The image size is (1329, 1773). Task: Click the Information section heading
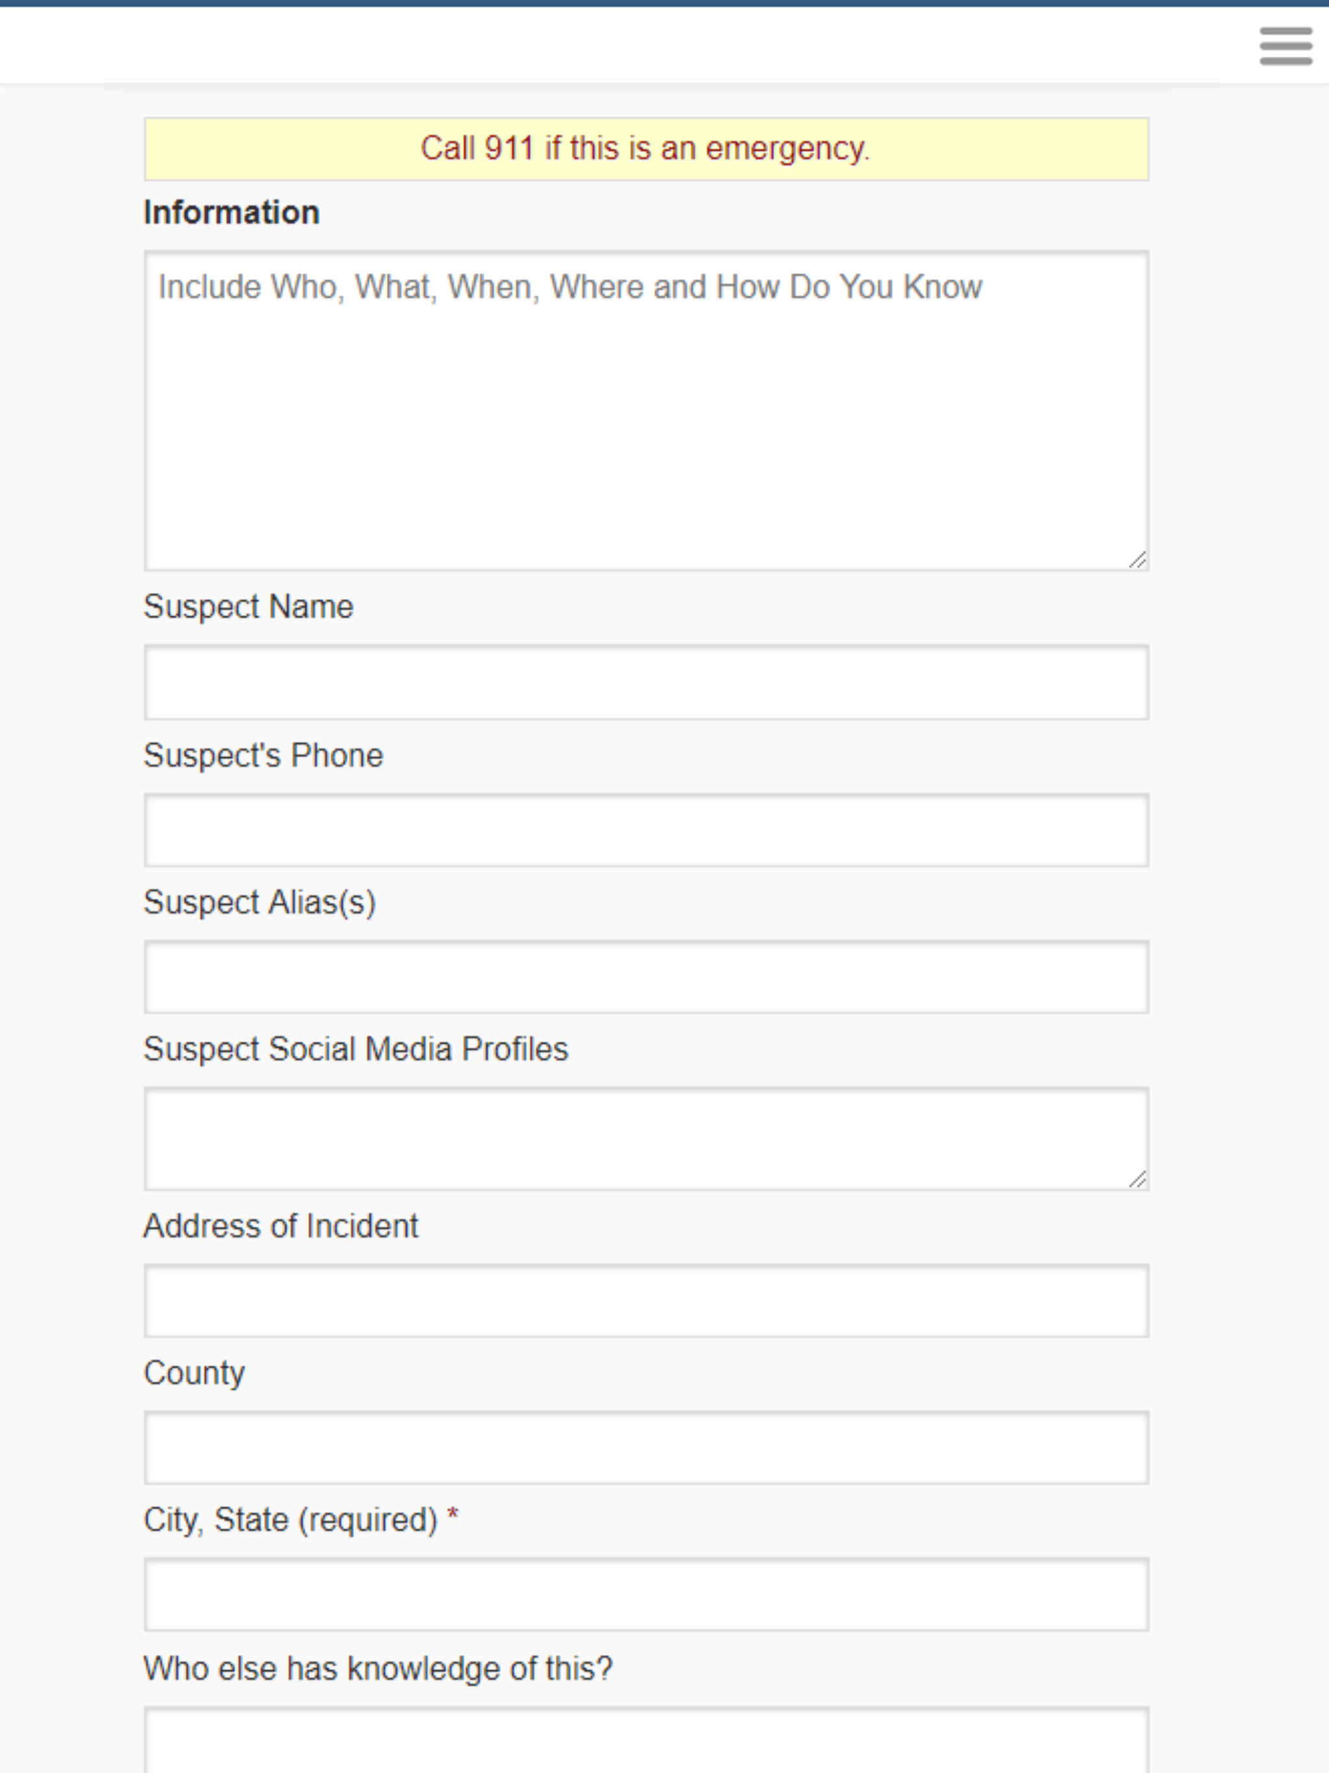tap(231, 212)
